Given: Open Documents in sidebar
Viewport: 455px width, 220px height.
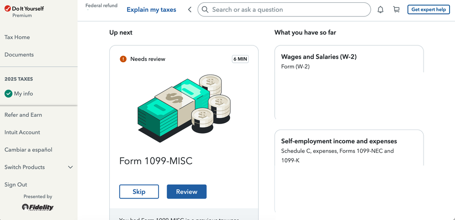Looking at the screenshot, I should [19, 55].
